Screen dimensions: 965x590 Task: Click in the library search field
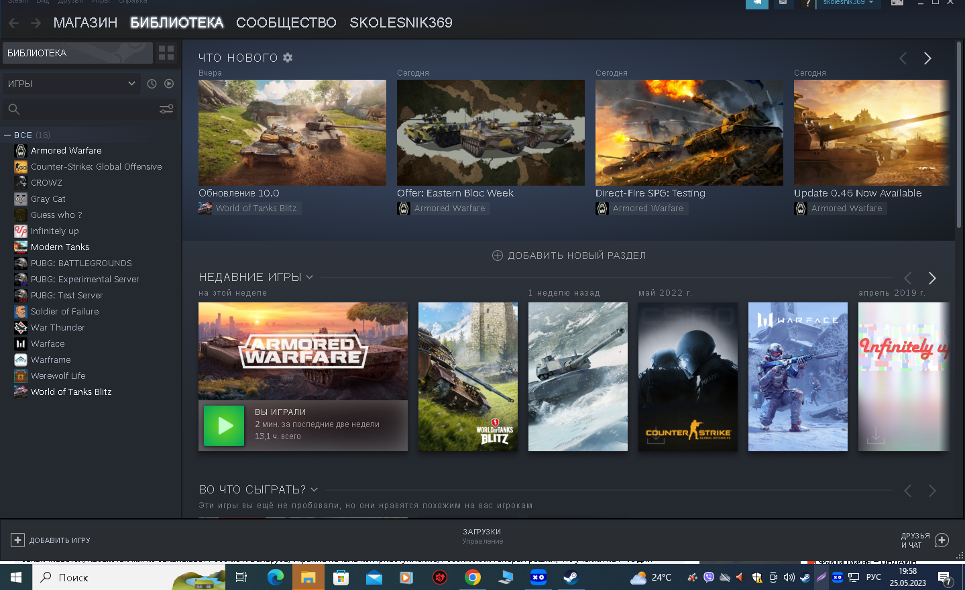(90, 109)
